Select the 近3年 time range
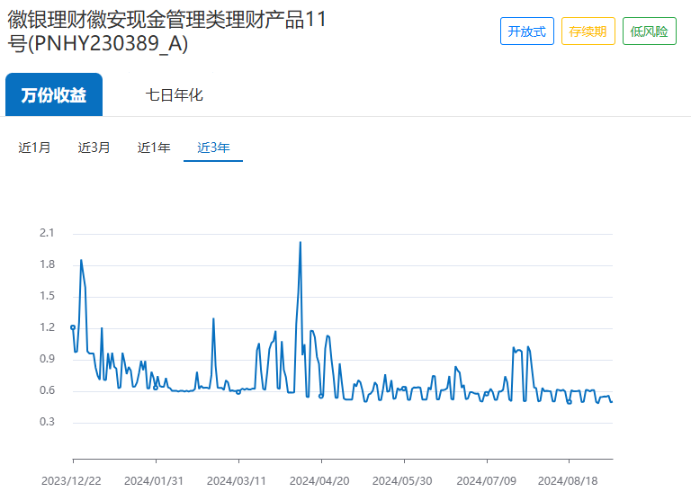Image resolution: width=691 pixels, height=501 pixels. click(x=213, y=148)
